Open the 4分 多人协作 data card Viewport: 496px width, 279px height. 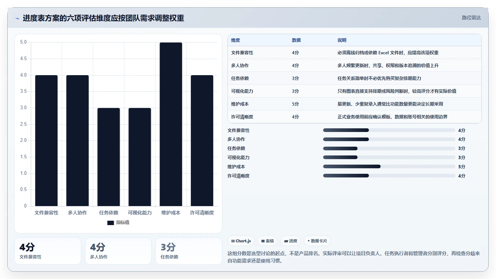point(118,251)
